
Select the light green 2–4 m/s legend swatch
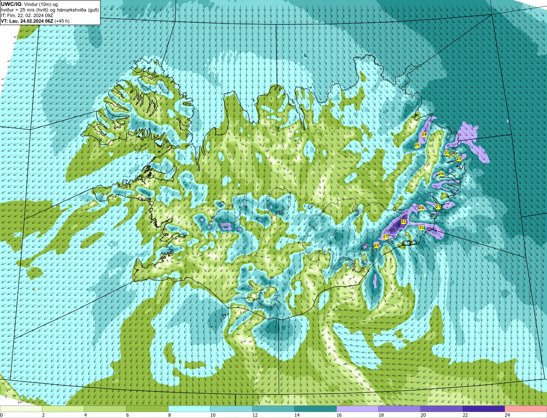click(x=63, y=409)
